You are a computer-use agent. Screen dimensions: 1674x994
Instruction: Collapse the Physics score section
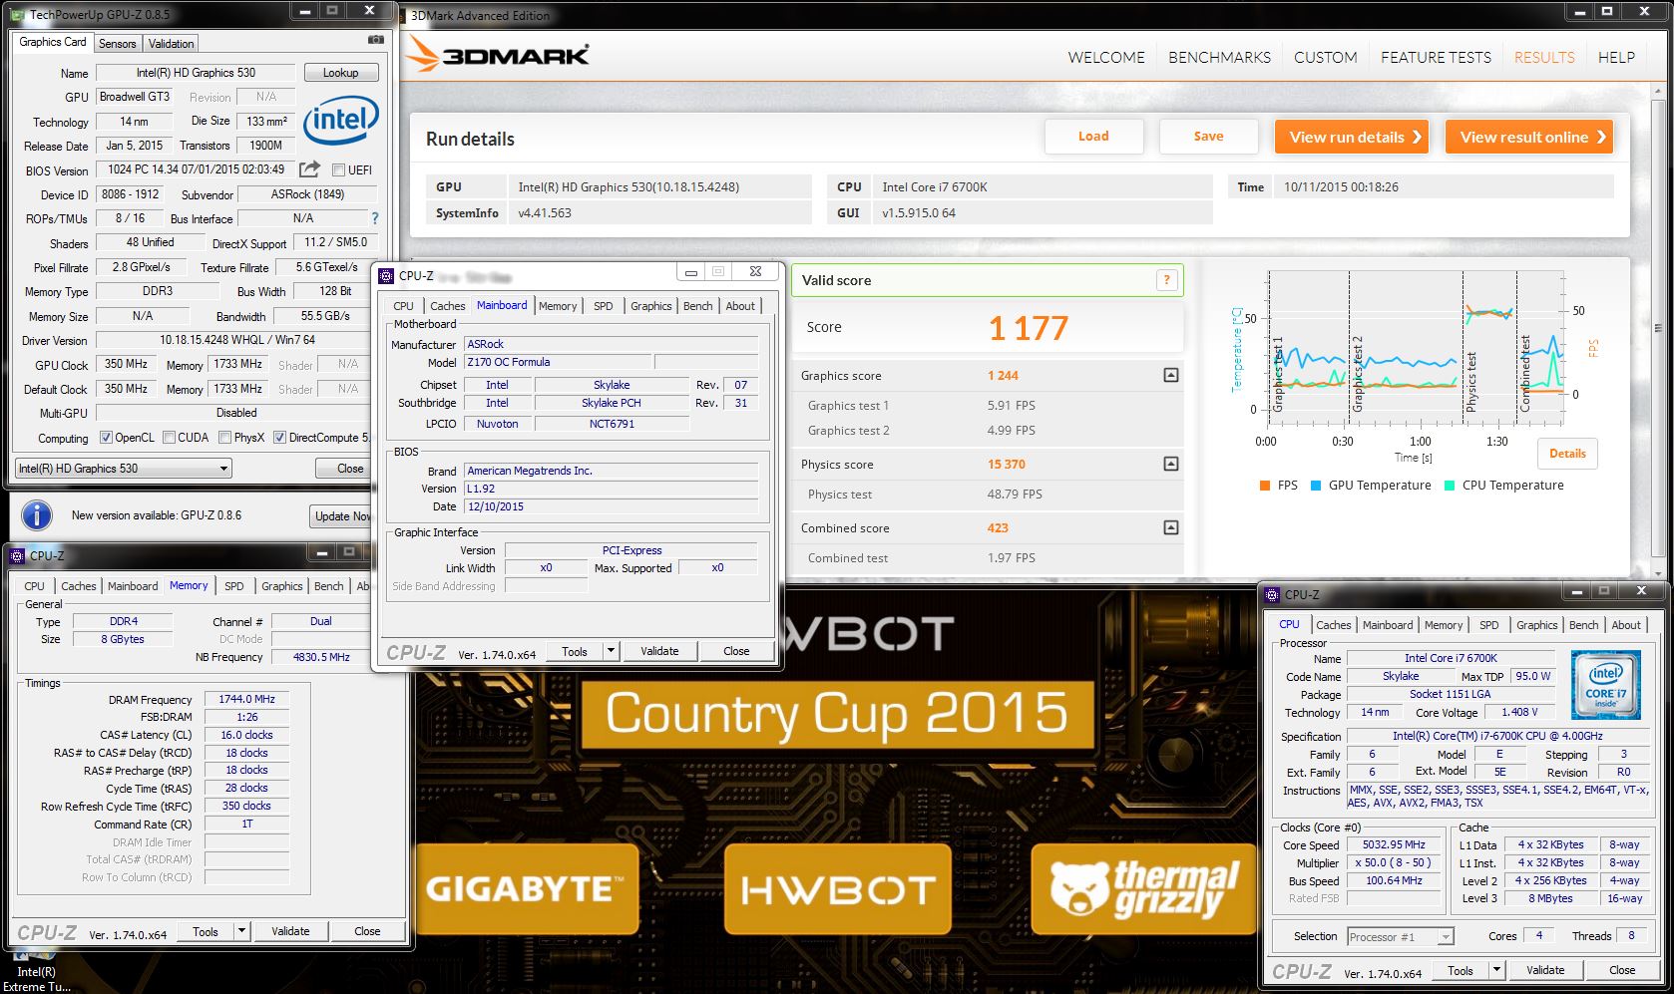point(1170,464)
